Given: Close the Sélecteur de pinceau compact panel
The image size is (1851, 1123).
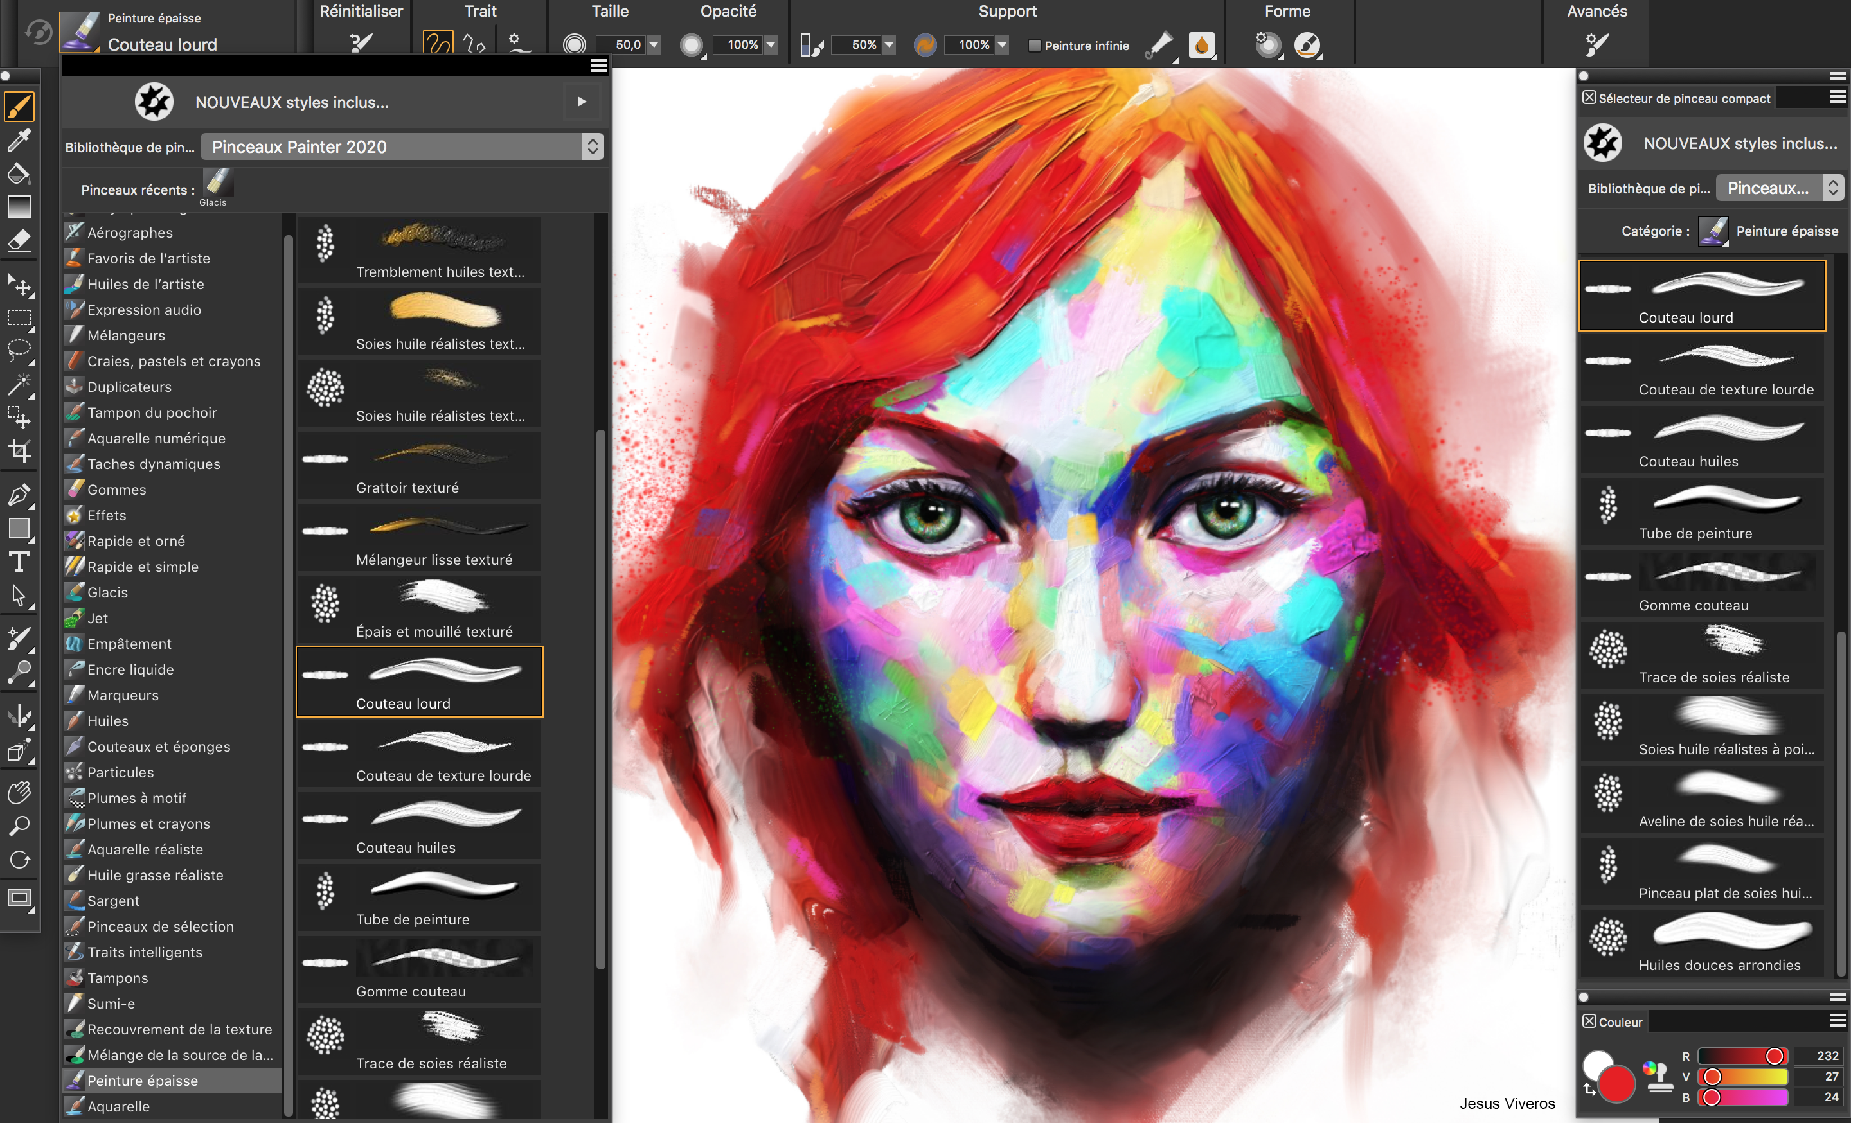Looking at the screenshot, I should tap(1589, 98).
